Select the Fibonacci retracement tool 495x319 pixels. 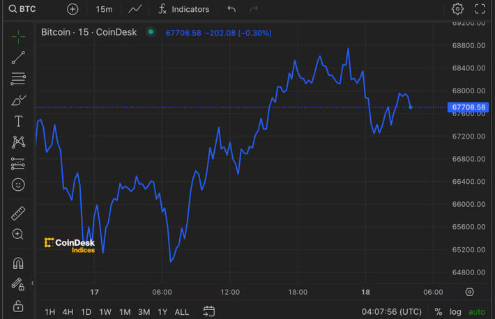(x=18, y=79)
